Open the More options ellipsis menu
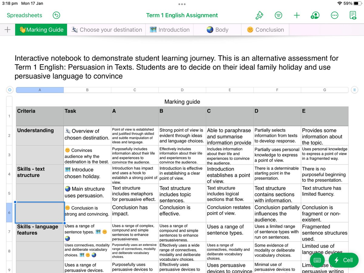 click(x=335, y=15)
